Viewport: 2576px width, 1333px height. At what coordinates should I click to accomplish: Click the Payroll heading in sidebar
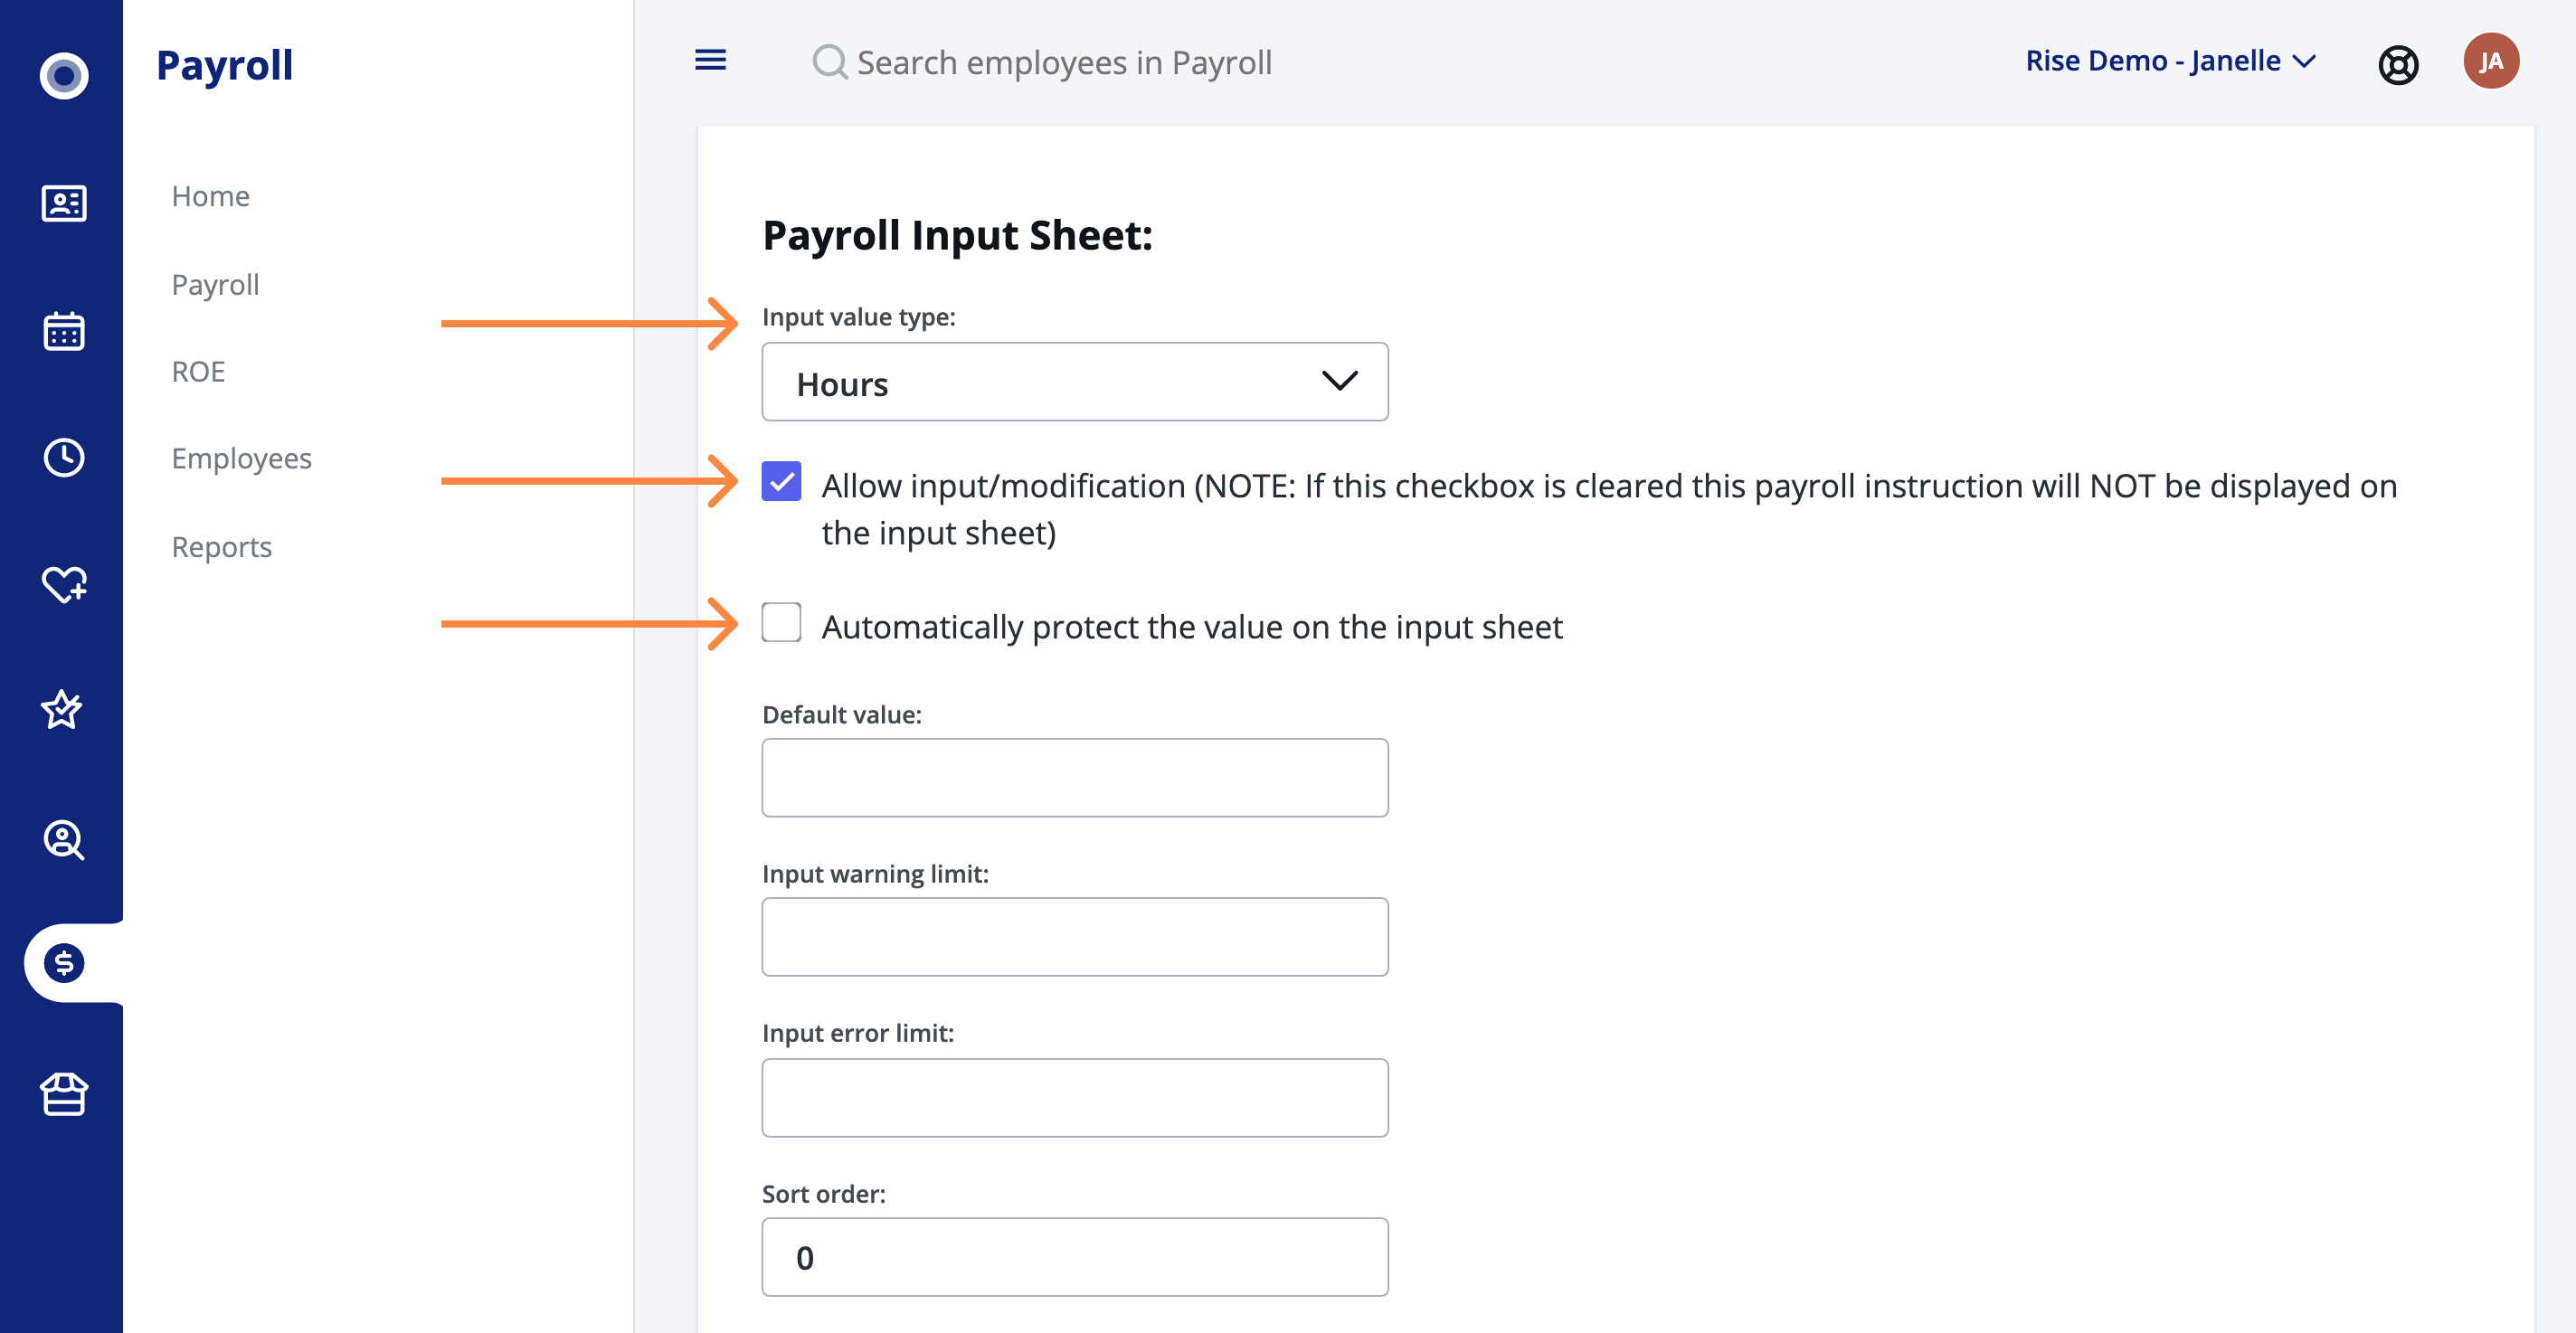point(224,65)
